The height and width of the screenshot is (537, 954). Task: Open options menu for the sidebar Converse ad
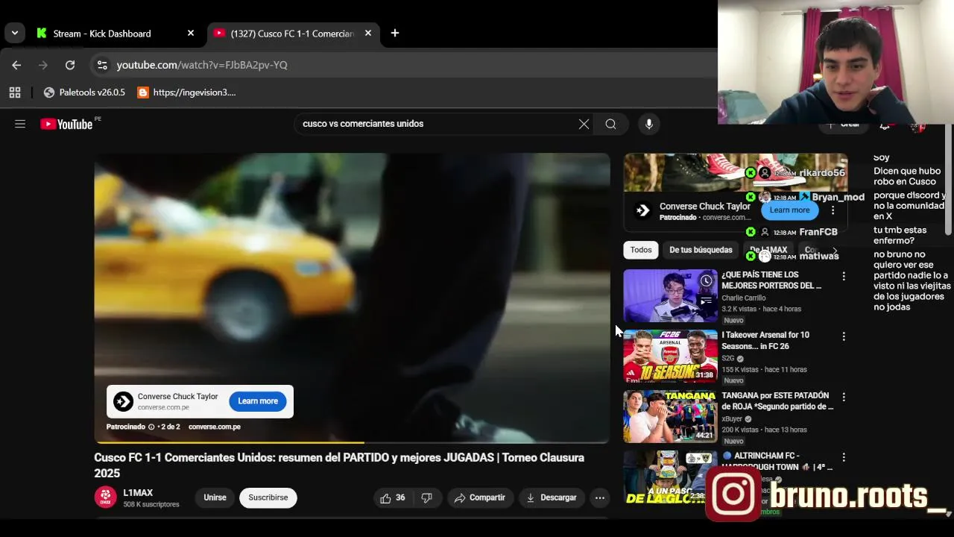(x=833, y=210)
